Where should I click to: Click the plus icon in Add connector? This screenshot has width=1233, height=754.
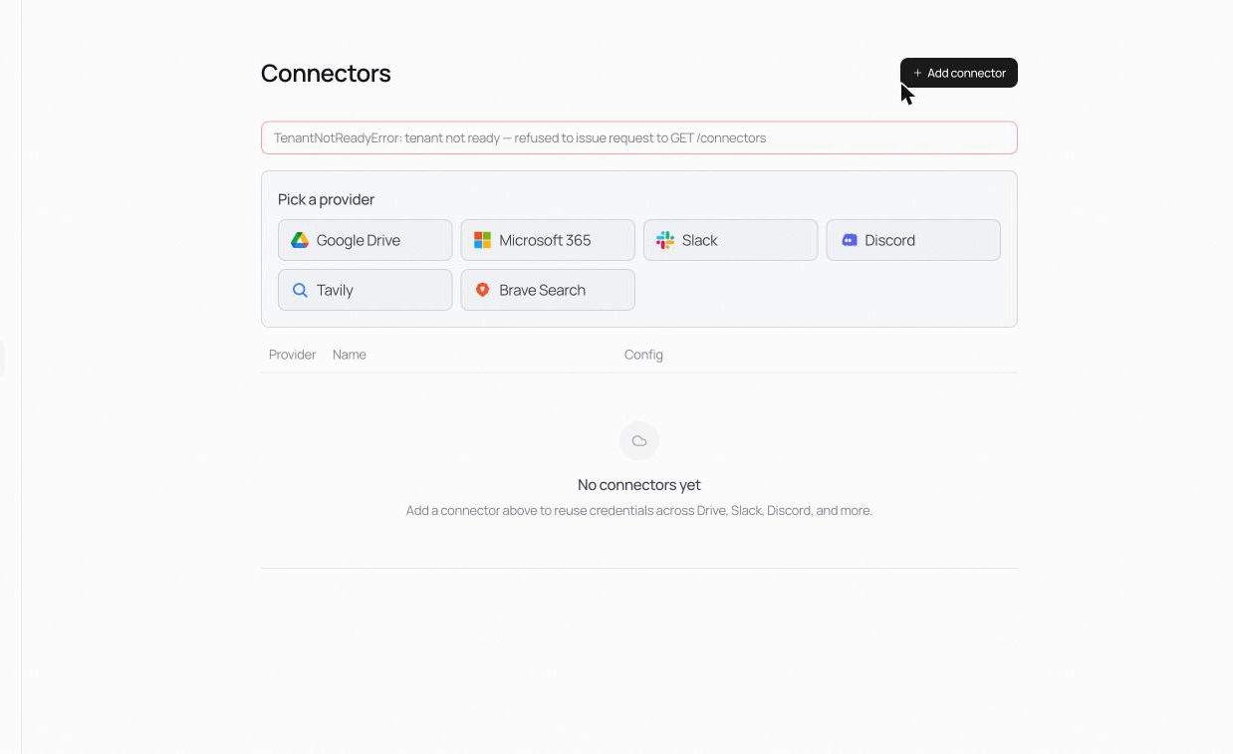[917, 73]
